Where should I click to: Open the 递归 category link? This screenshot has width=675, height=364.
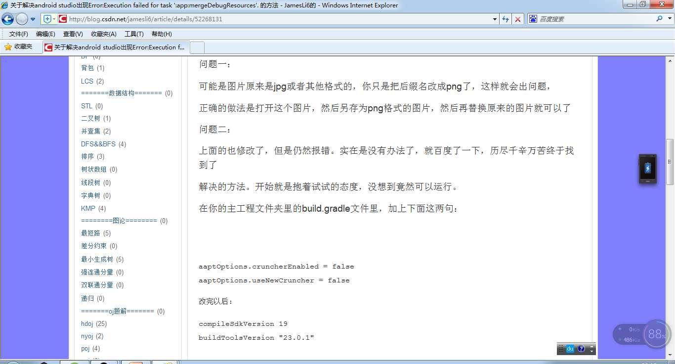click(x=87, y=298)
